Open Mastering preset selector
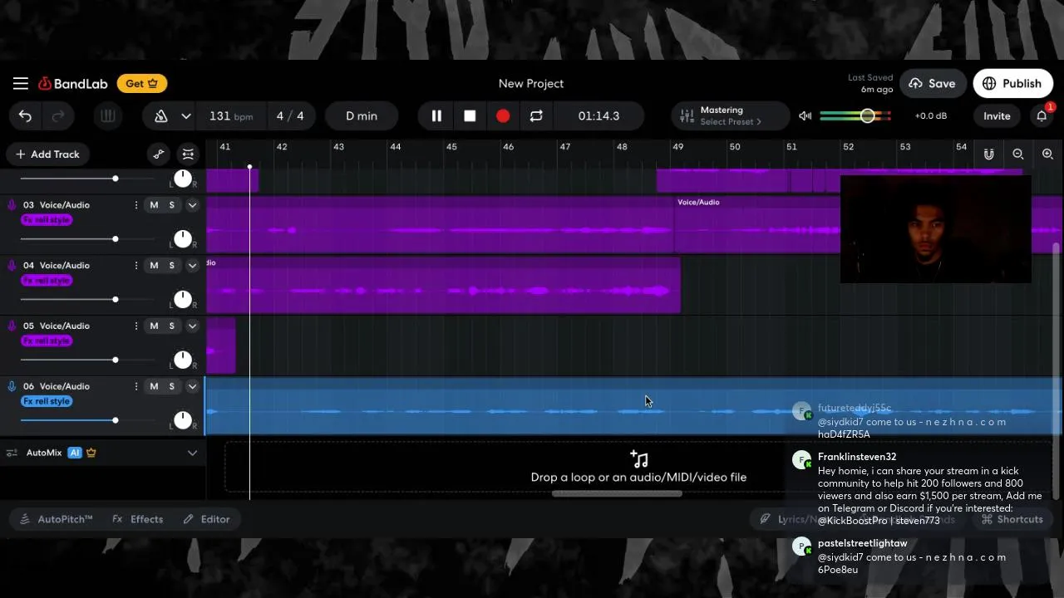The width and height of the screenshot is (1064, 598). coord(730,115)
